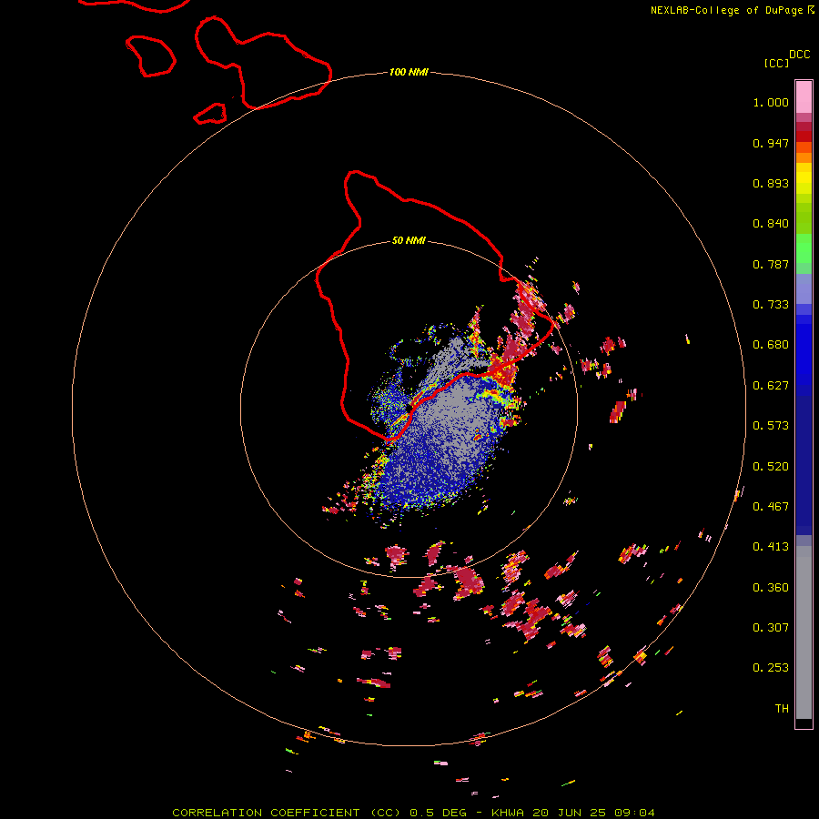
Task: Click the 0.573 scale value
Action: (x=771, y=426)
